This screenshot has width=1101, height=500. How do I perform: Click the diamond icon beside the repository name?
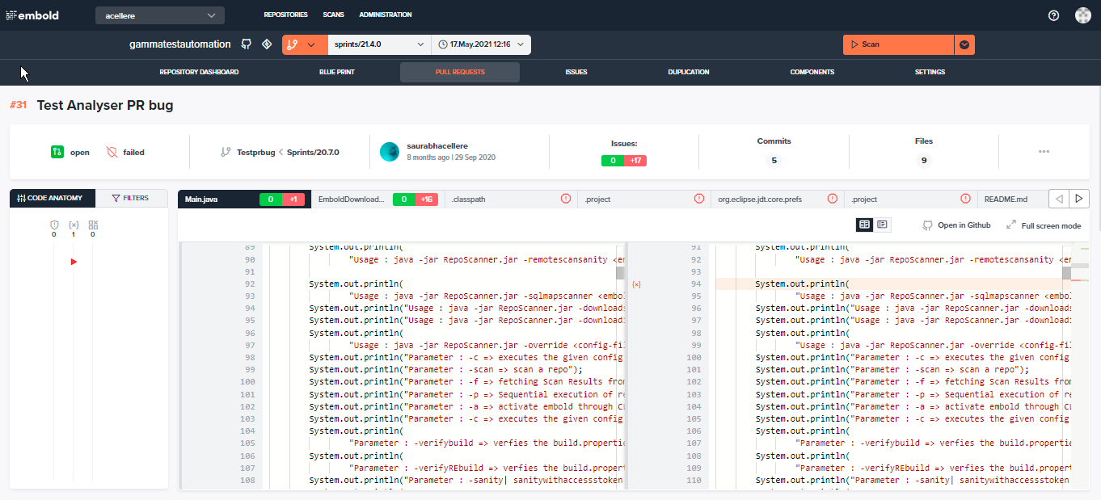[x=266, y=44]
